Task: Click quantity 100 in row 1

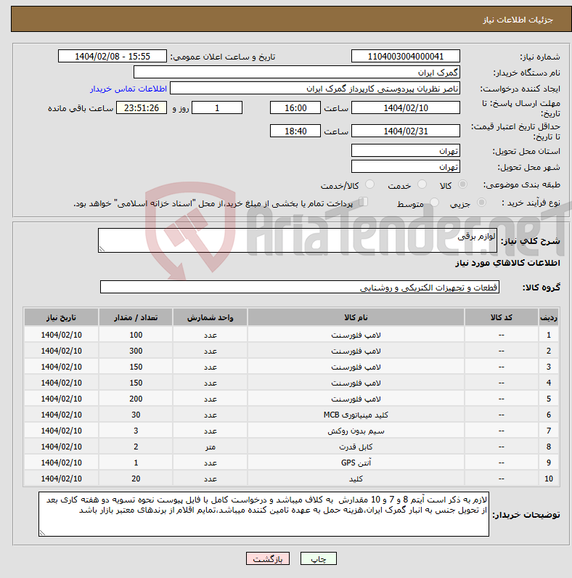Action: 136,335
